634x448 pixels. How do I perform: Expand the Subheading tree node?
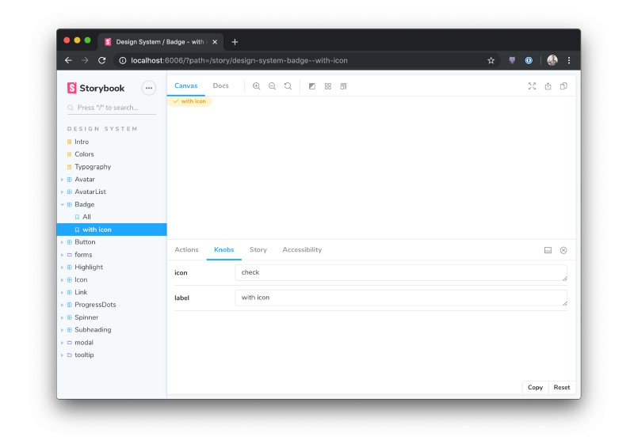click(x=63, y=330)
